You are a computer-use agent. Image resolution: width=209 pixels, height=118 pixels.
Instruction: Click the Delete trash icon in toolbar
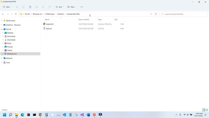pos(50,7)
